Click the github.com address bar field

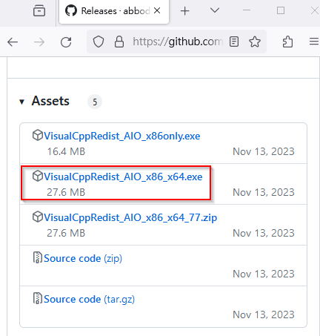(178, 42)
